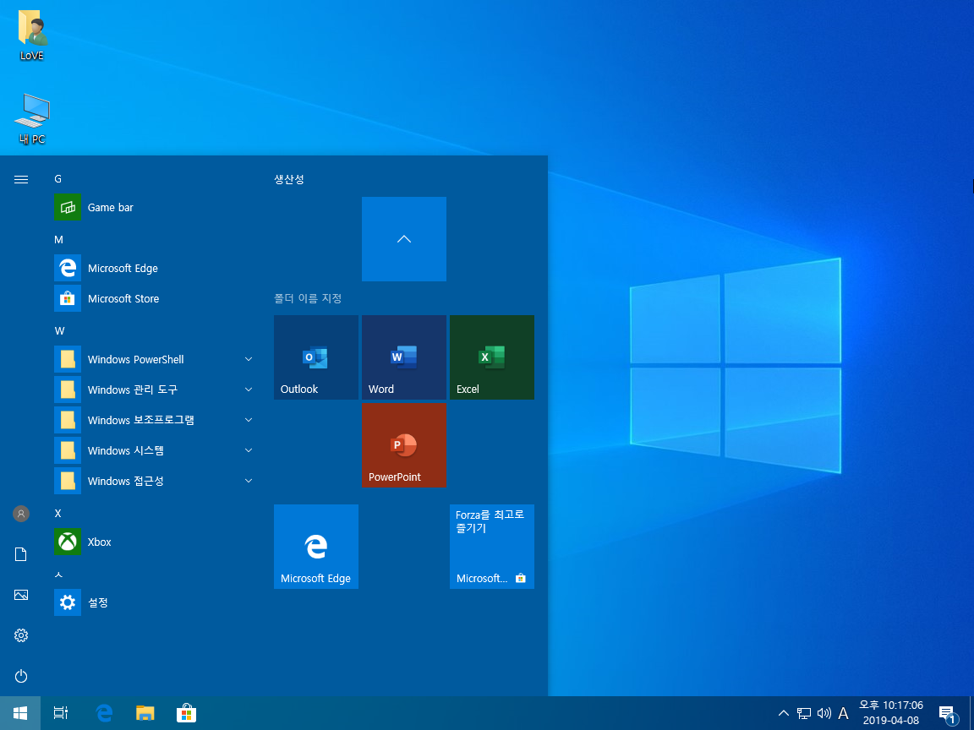Click the hamburger menu in Start

coord(21,179)
